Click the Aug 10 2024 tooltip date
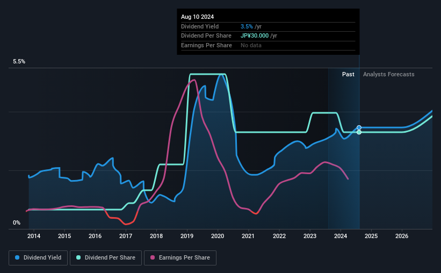The image size is (441, 273). click(x=198, y=17)
